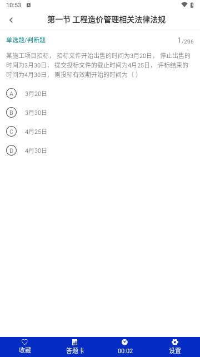200x357 pixels.
Task: Tap the battery status icon
Action: tap(192, 5)
